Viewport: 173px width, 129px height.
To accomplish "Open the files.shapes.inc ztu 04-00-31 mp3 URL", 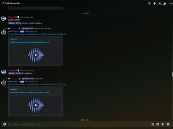I will [37, 84].
